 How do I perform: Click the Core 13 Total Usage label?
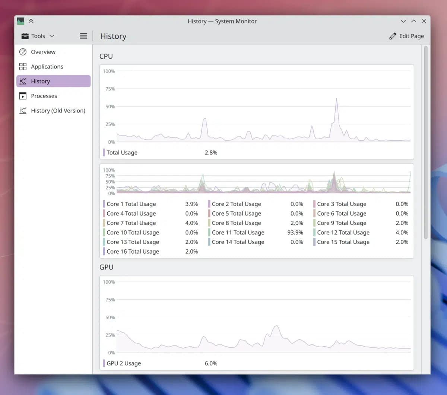(133, 242)
